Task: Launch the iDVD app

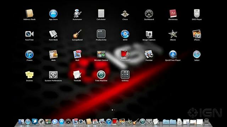Action: [125, 34]
